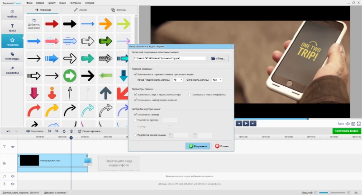Switch to the Стрелки tab
362x195 pixels.
[43, 10]
